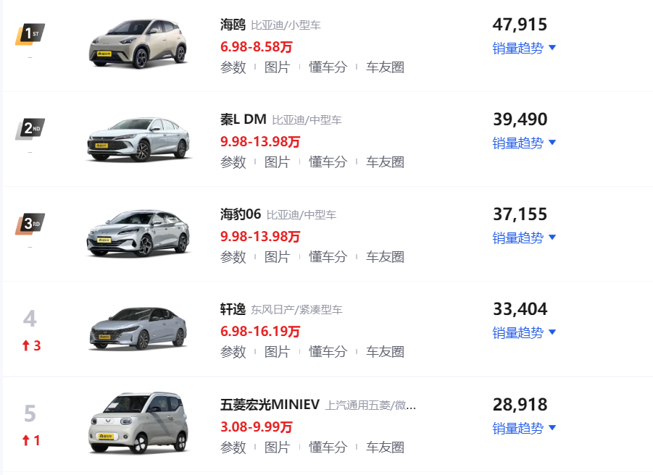Expand 销量趋势 dropdown for 海鸥
The width and height of the screenshot is (653, 475).
coord(524,49)
